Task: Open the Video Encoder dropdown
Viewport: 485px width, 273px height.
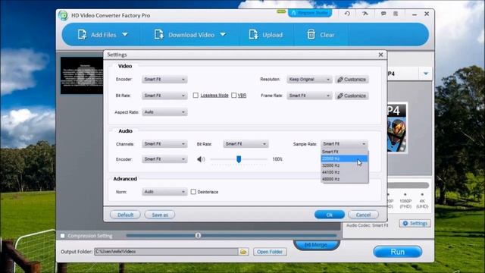Action: coord(164,79)
